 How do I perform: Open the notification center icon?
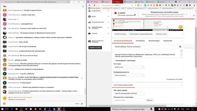pos(193,109)
